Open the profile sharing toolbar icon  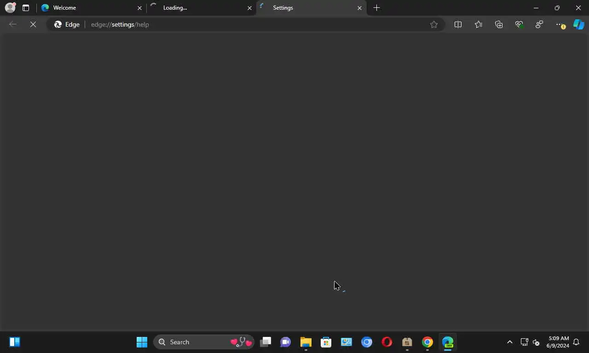539,24
